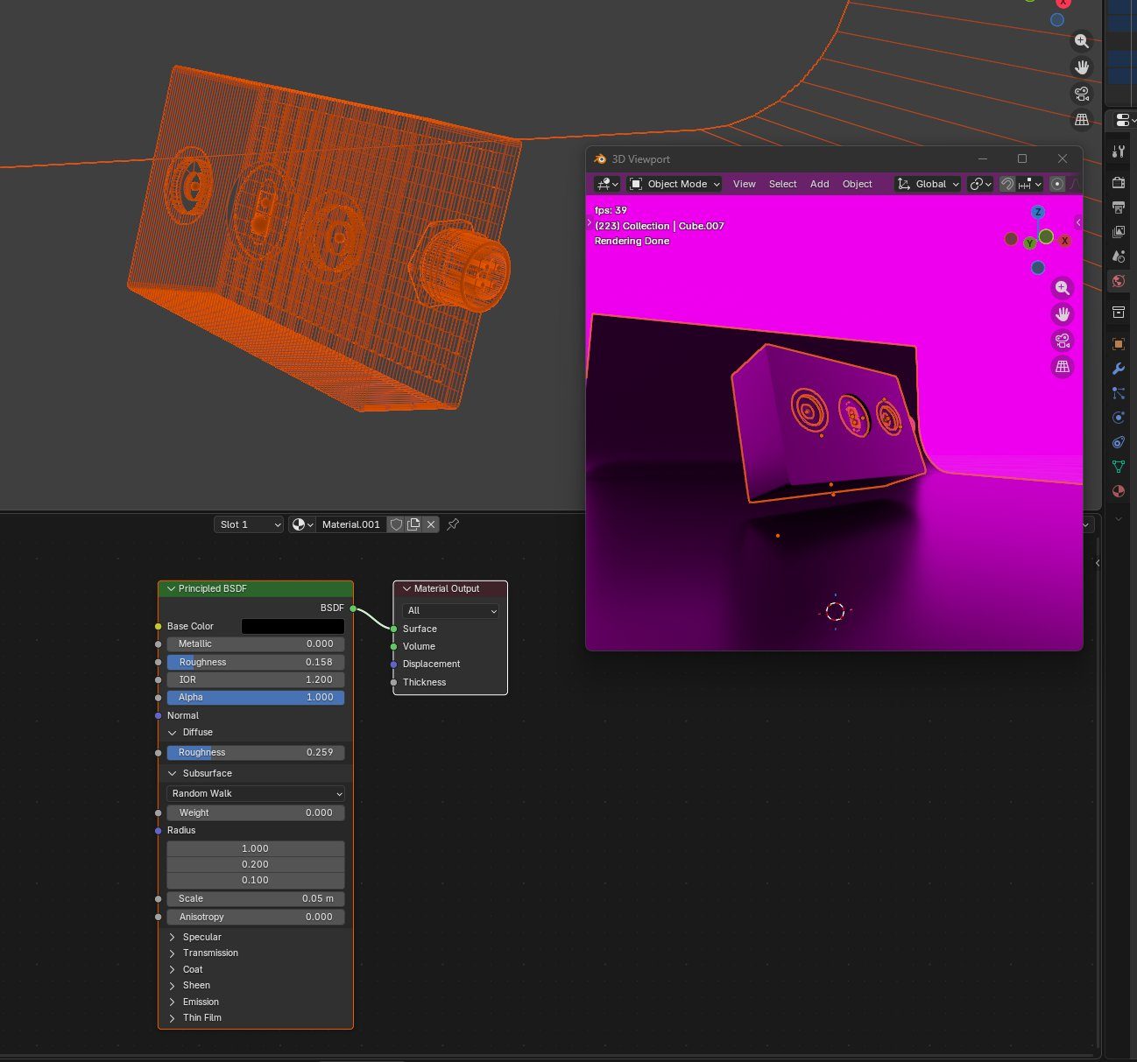Open the Slot 1 dropdown

click(x=249, y=524)
